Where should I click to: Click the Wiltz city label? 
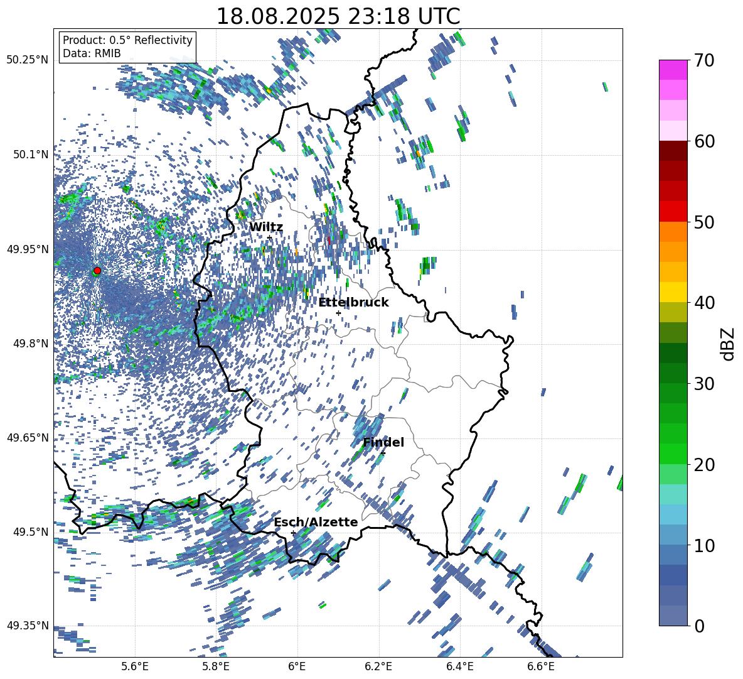266,227
